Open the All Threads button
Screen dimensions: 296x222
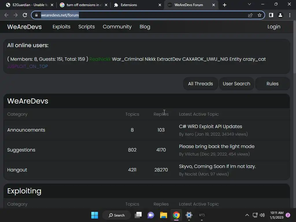point(200,84)
